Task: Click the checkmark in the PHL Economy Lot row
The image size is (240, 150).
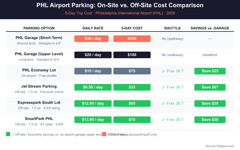Action: (163, 71)
